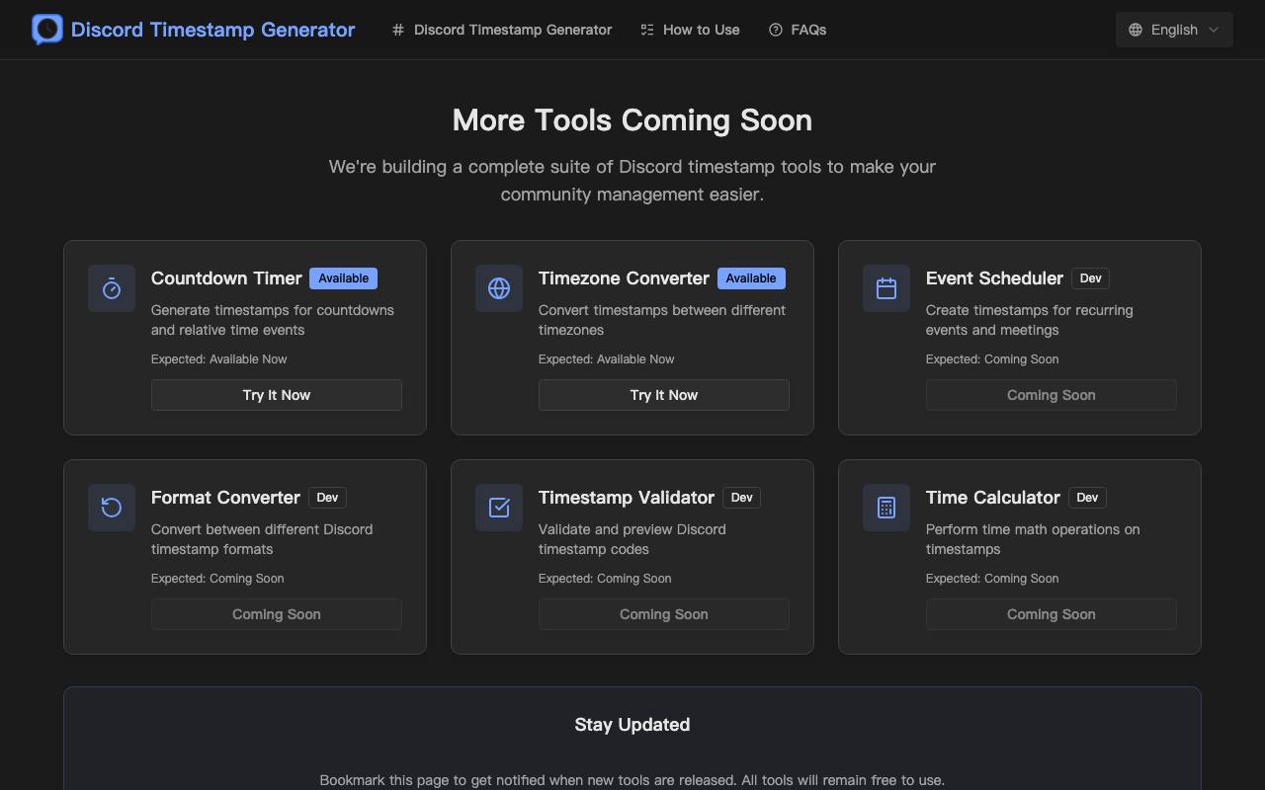Go to the How to Use section

[x=690, y=30]
